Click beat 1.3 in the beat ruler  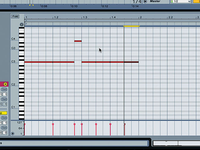85,17
